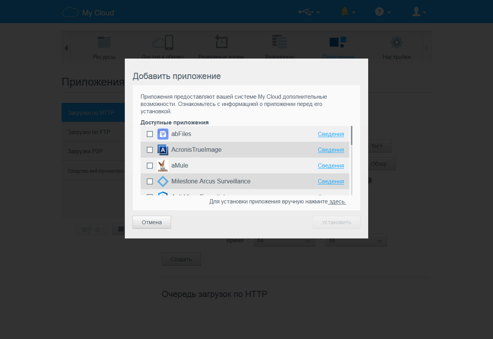493x339 pixels.
Task: Open the user account menu
Action: (419, 12)
